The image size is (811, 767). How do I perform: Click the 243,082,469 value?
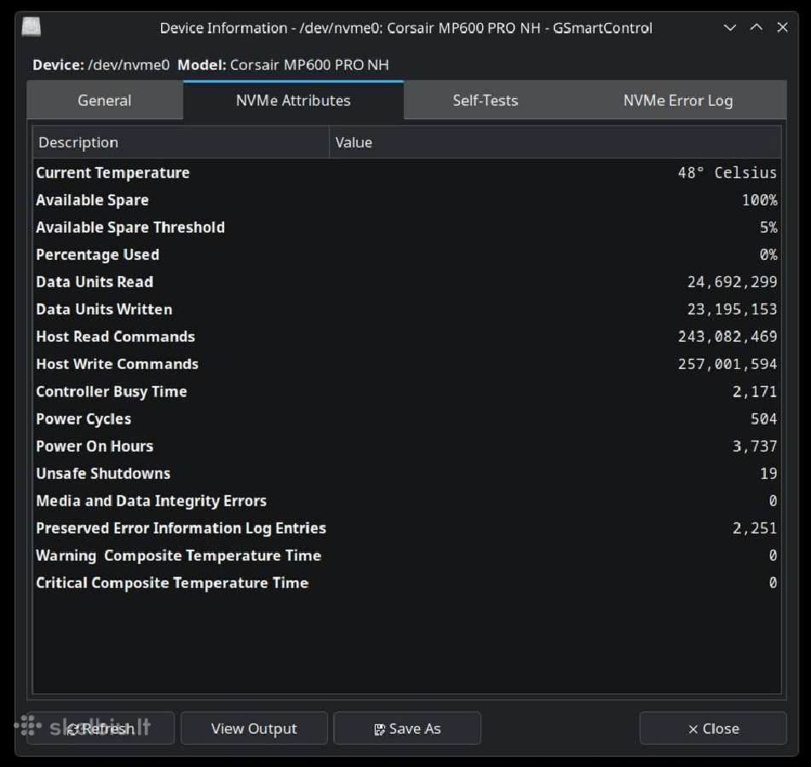pyautogui.click(x=728, y=337)
